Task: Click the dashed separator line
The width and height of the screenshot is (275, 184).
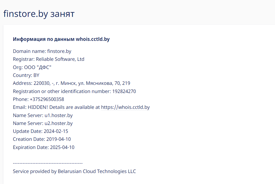Action: click(48, 163)
